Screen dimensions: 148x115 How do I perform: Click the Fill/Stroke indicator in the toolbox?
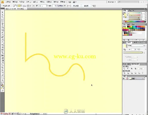[x=2, y=85]
